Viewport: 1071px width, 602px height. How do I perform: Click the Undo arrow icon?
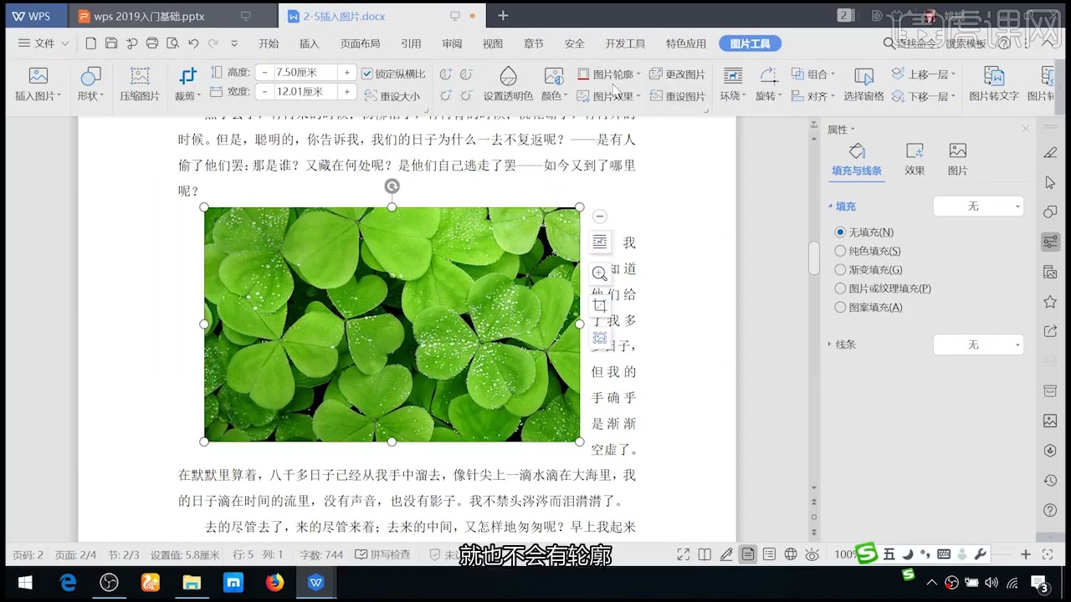pos(193,43)
